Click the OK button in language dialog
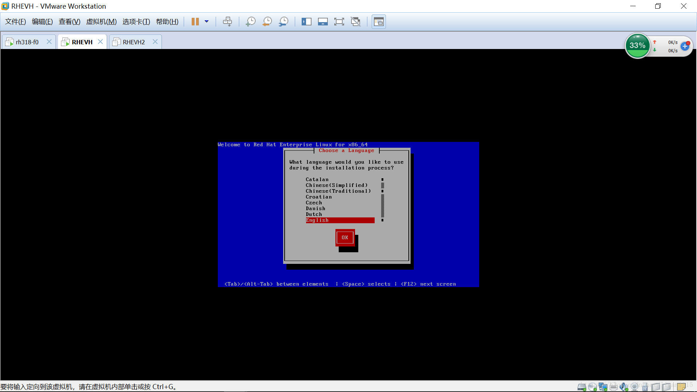697x392 pixels. 345,238
